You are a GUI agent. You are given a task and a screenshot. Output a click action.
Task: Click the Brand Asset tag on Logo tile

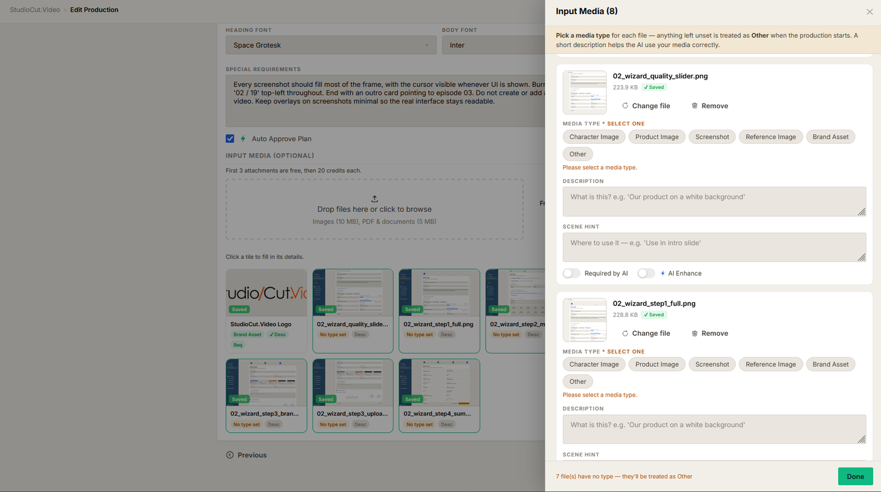click(x=247, y=335)
